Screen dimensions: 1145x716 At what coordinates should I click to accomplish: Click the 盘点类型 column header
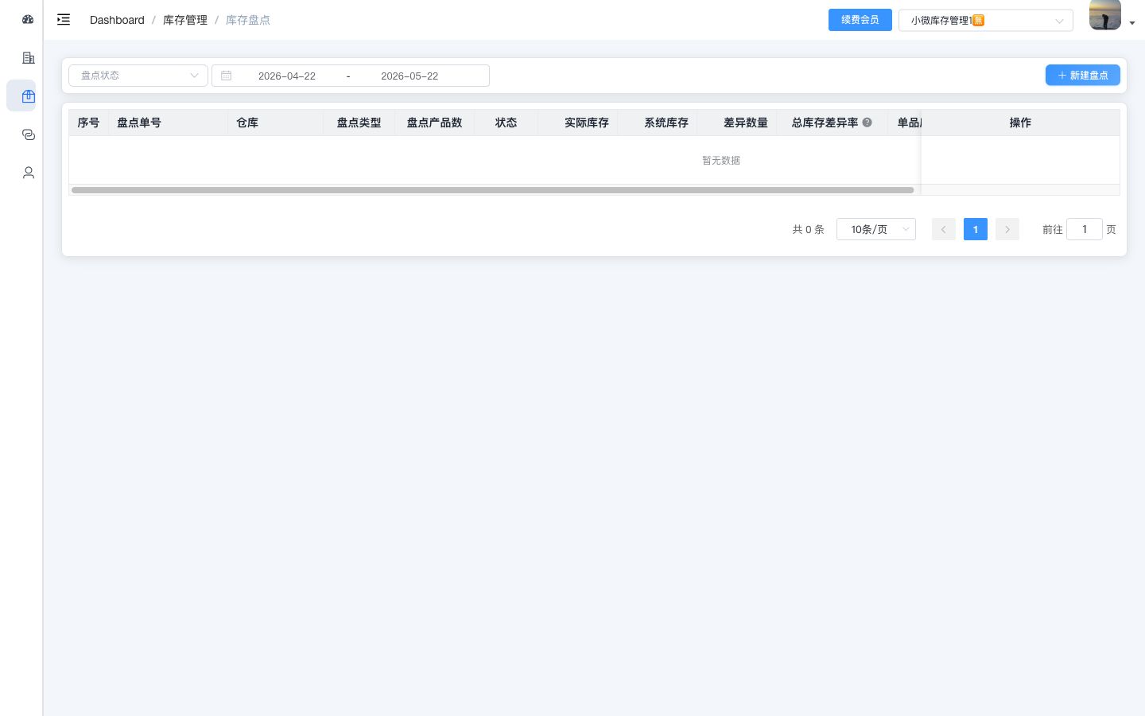click(x=359, y=123)
